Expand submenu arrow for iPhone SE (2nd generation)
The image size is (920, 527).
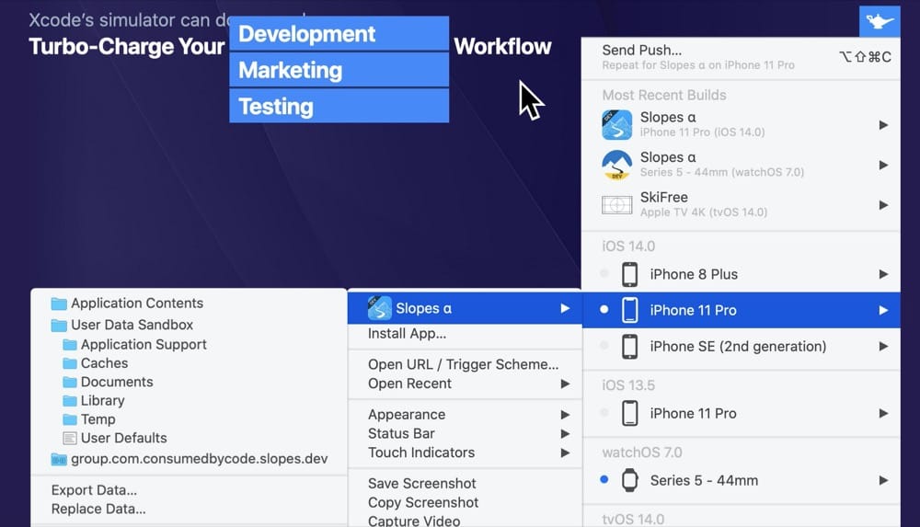pos(883,346)
